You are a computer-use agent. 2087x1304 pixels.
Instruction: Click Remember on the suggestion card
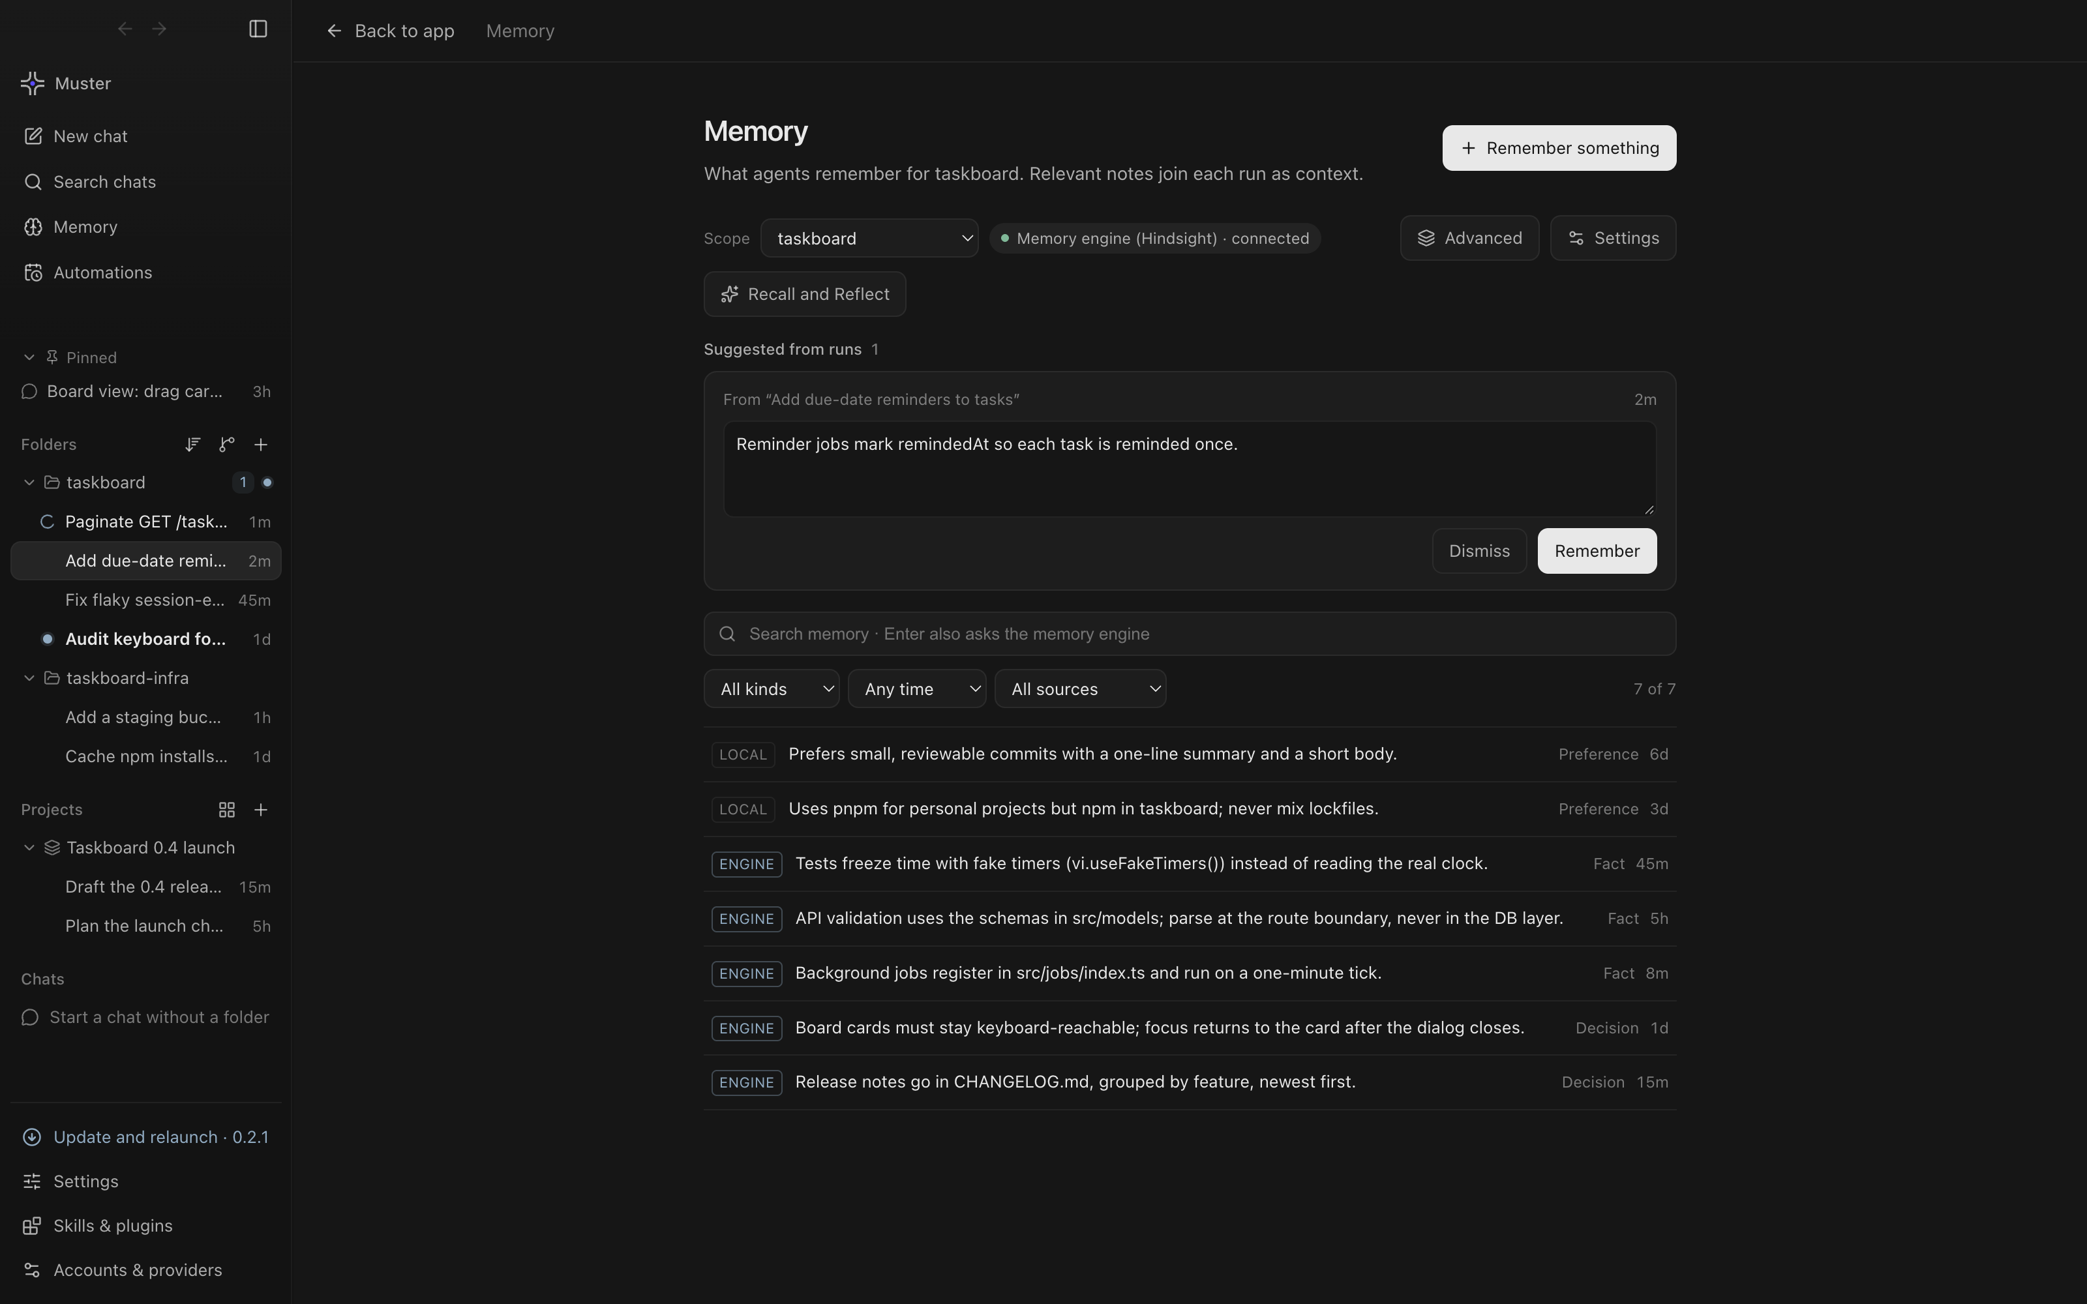pos(1597,551)
